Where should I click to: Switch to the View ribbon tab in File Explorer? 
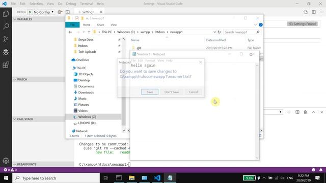point(114,25)
